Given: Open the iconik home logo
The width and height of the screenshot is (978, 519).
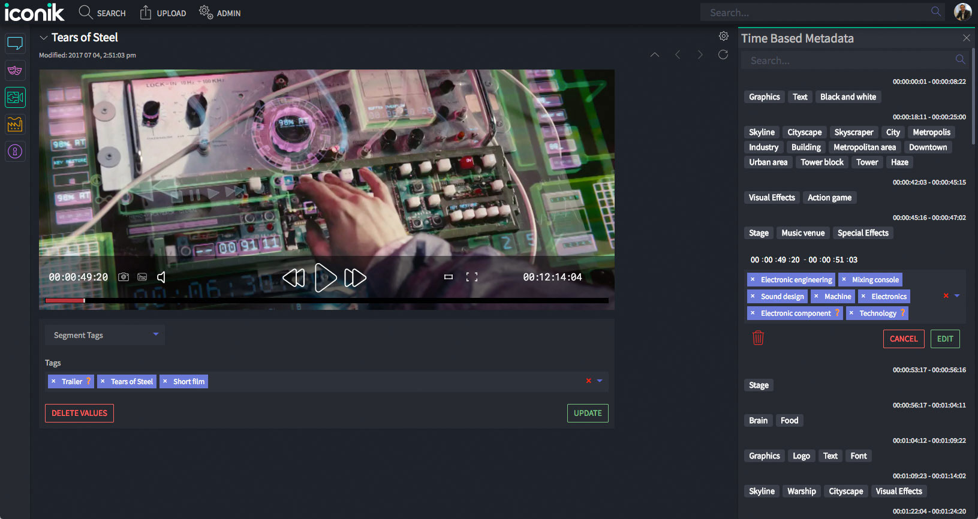Looking at the screenshot, I should pyautogui.click(x=34, y=12).
